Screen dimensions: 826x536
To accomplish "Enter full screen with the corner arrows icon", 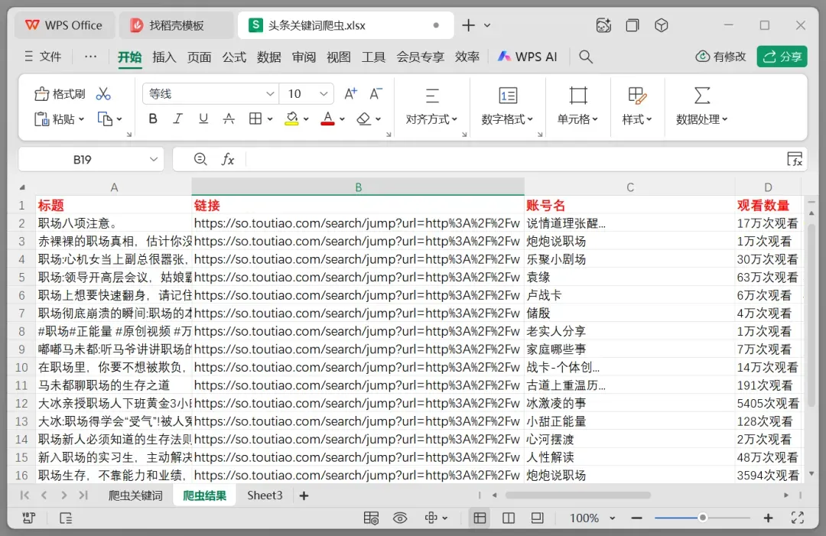I will pyautogui.click(x=798, y=518).
